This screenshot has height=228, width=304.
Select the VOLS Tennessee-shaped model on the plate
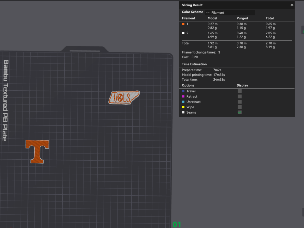(x=124, y=97)
